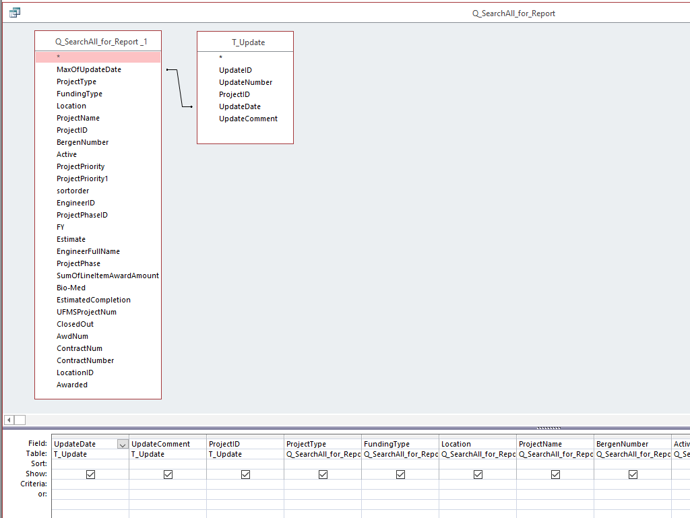The height and width of the screenshot is (518, 690).
Task: Click the Q_SearchAll_for_Report _1 table title bar
Action: (x=98, y=42)
